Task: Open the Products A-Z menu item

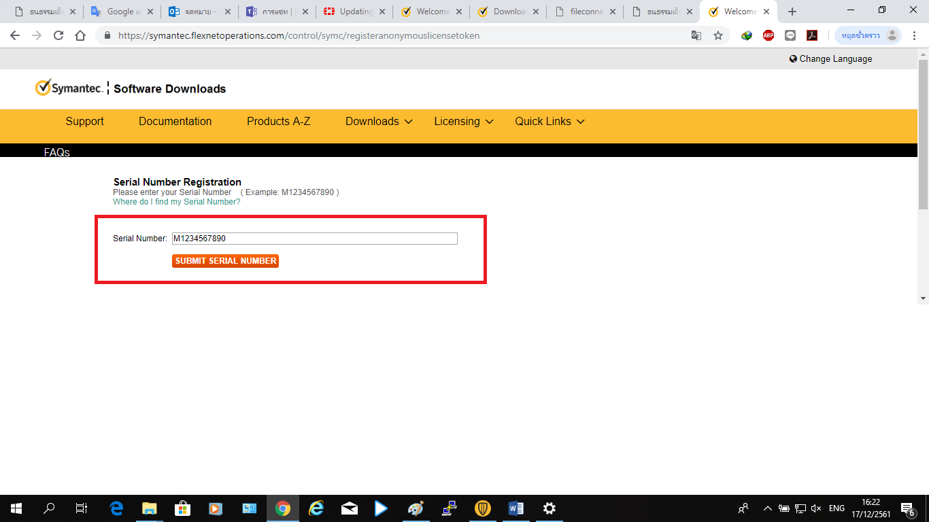Action: (x=278, y=122)
